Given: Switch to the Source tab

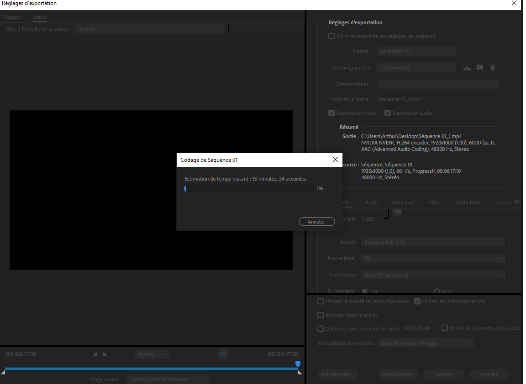Looking at the screenshot, I should [x=12, y=17].
